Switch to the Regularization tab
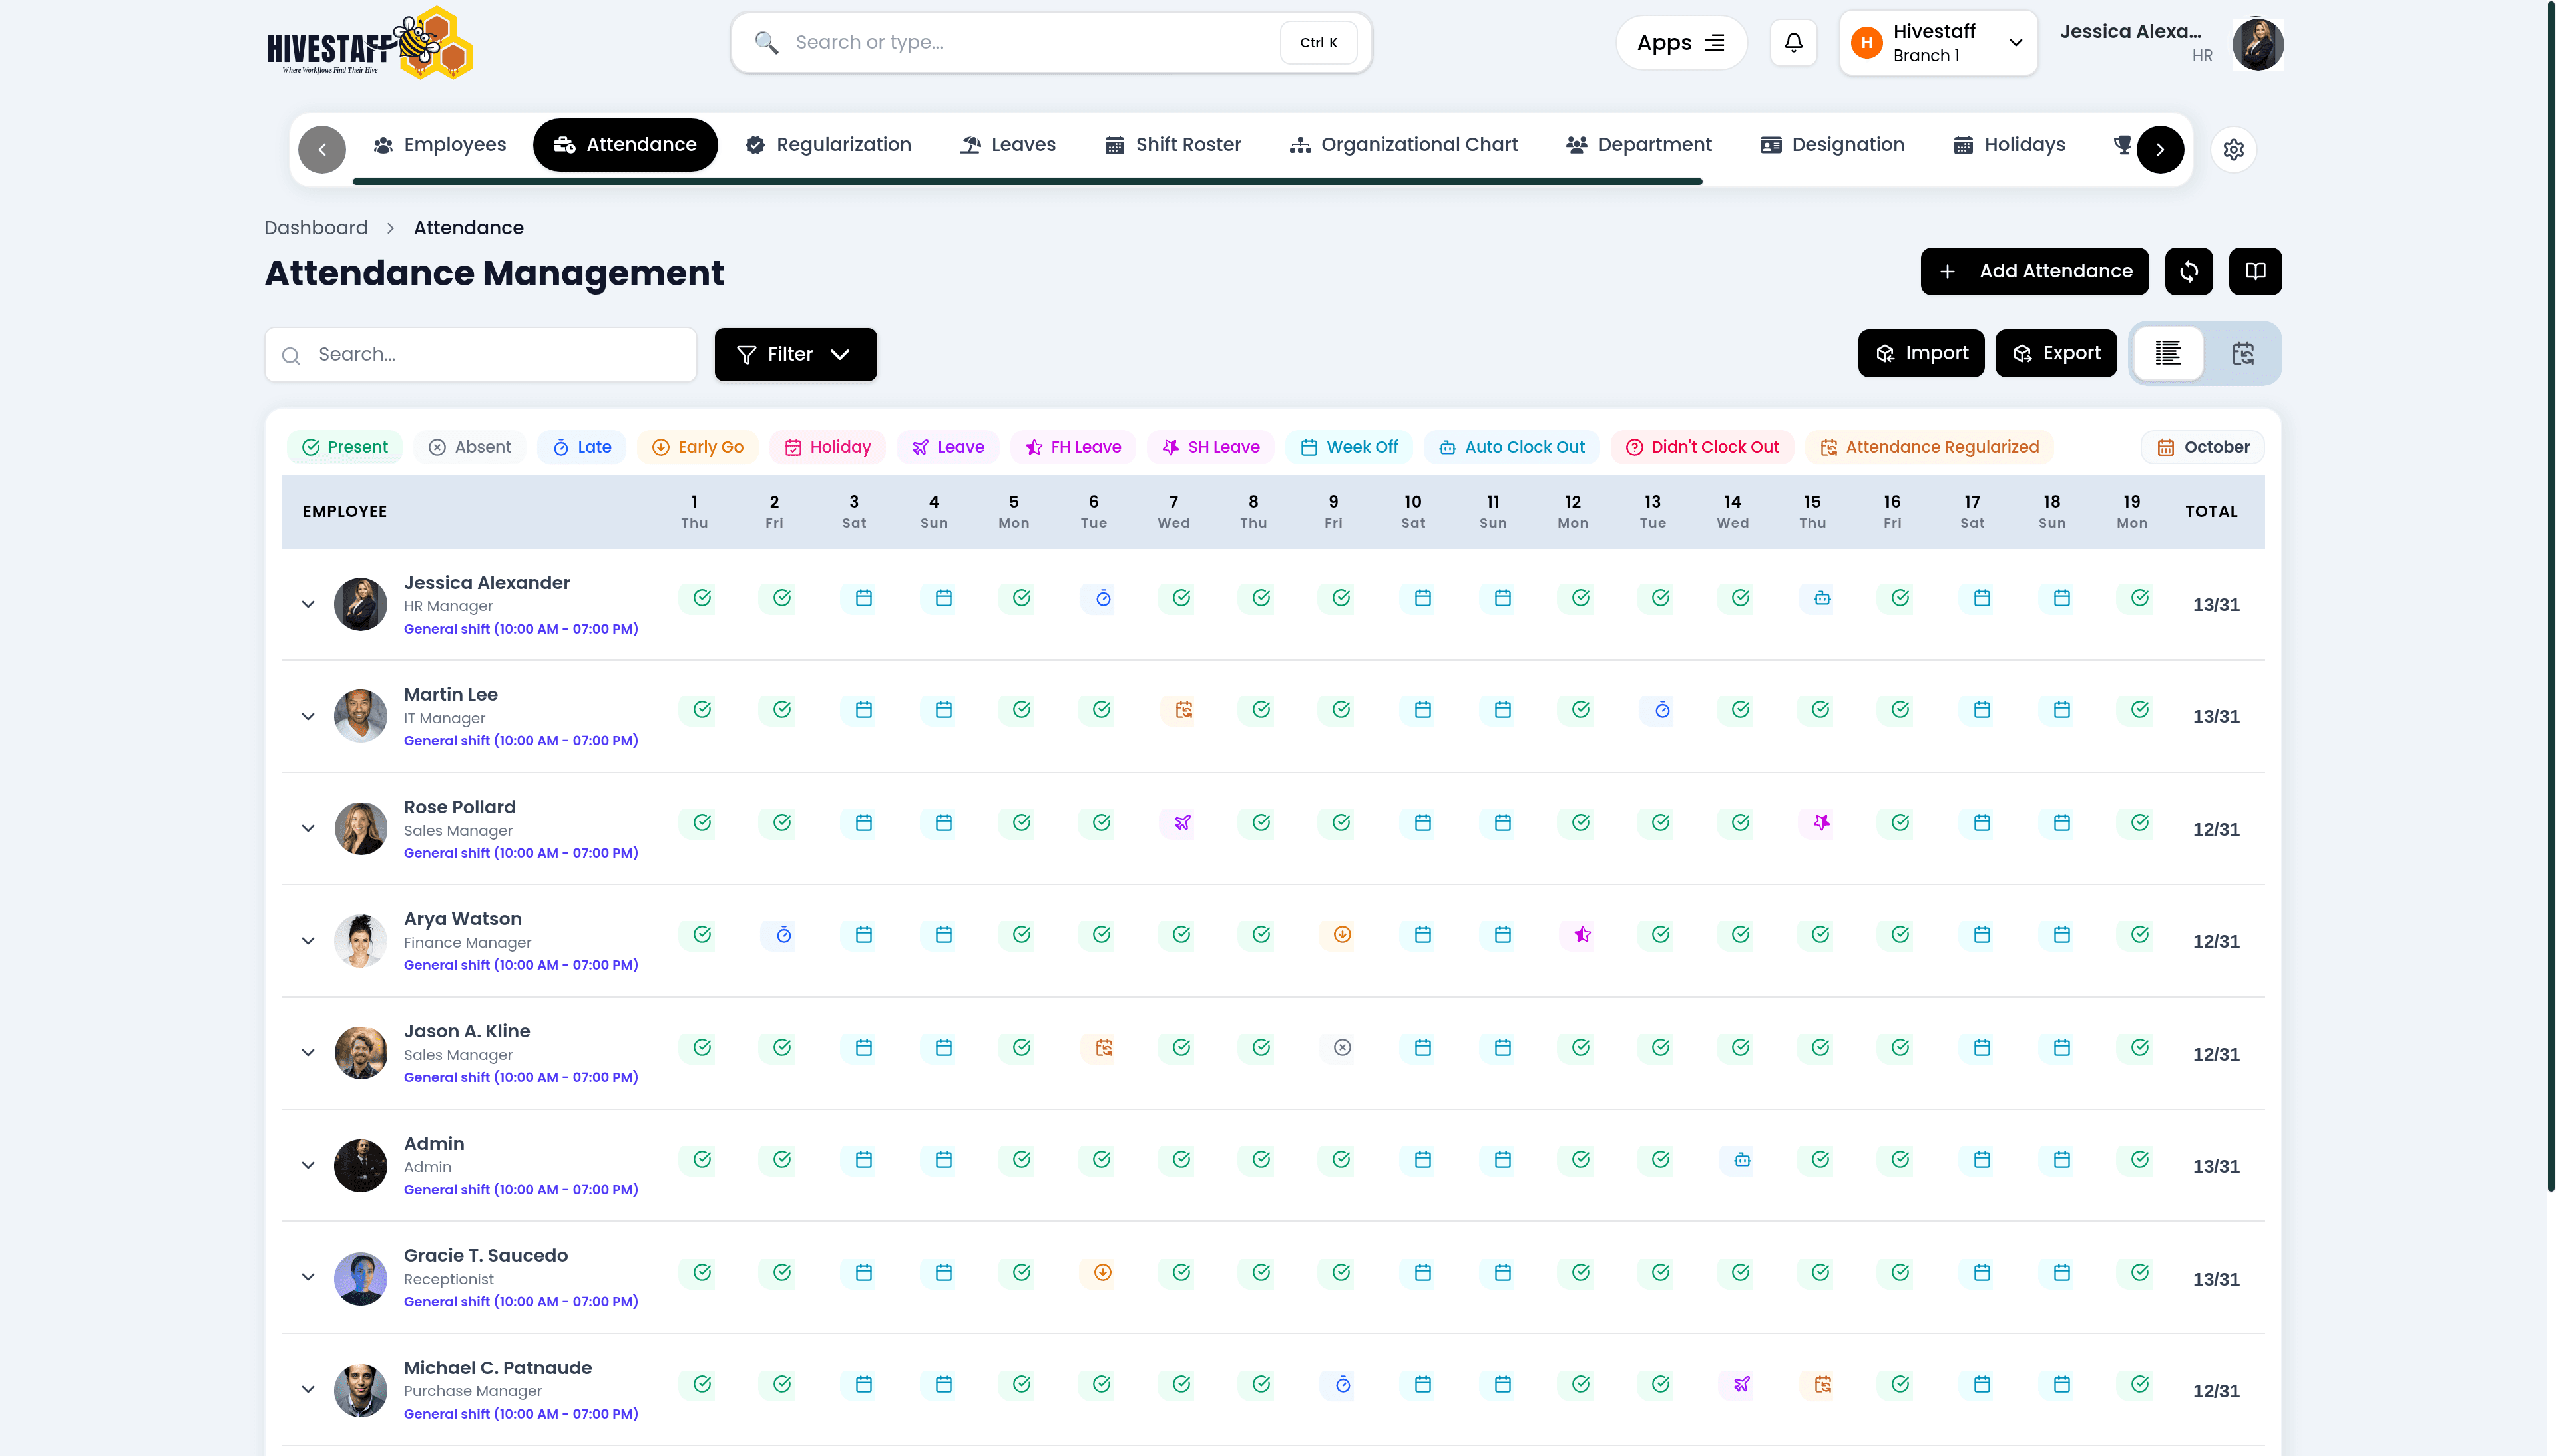 coord(828,145)
